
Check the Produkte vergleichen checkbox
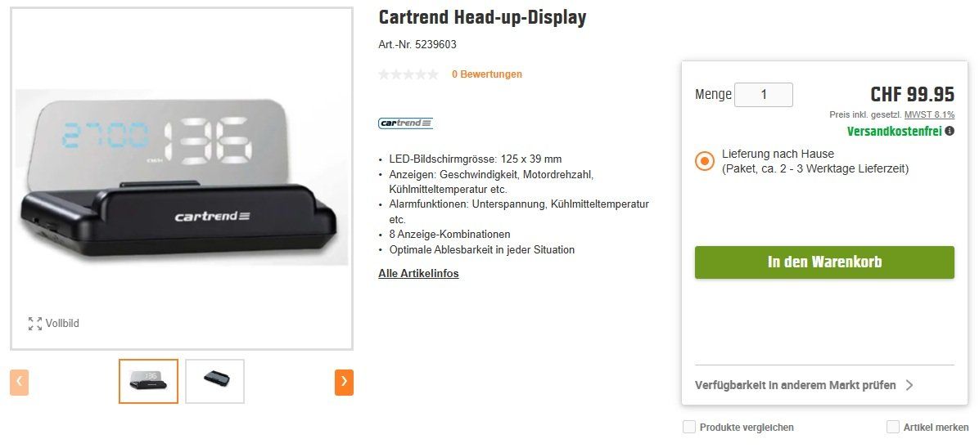tap(688, 427)
